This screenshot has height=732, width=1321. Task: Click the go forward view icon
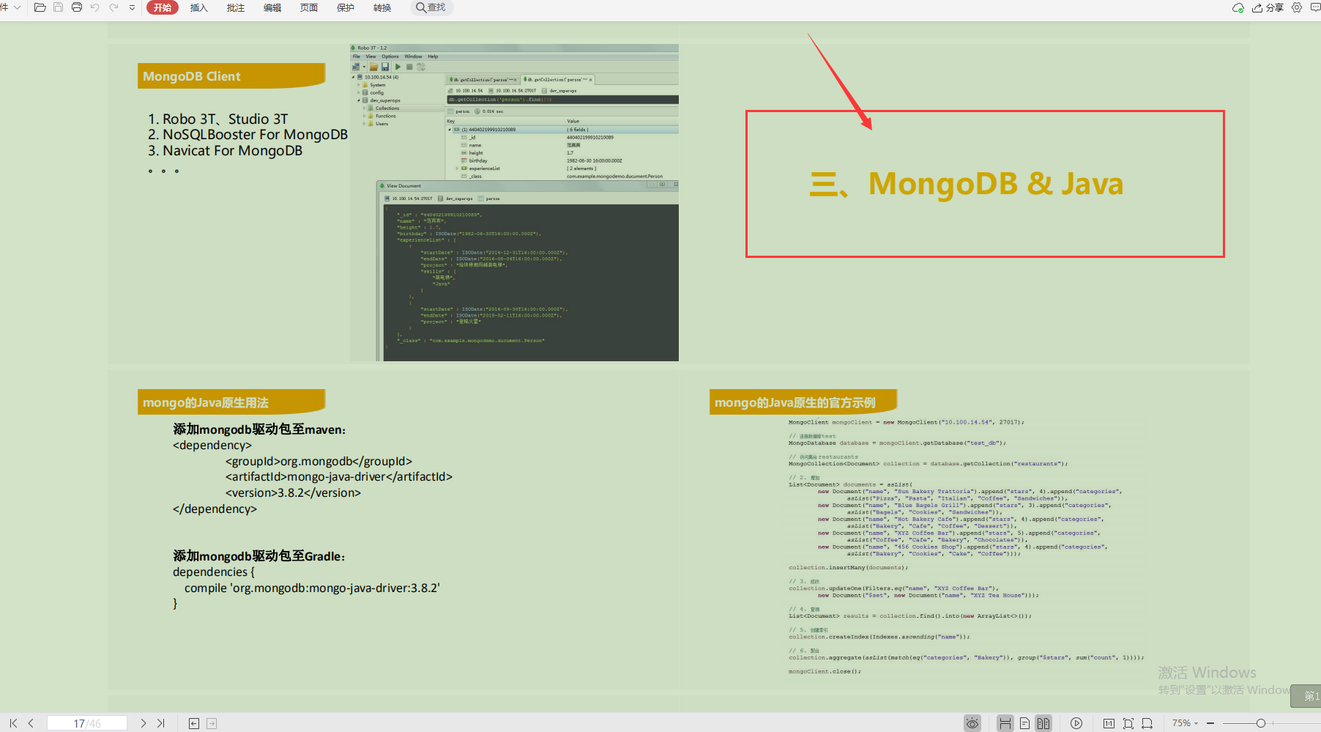pyautogui.click(x=212, y=723)
